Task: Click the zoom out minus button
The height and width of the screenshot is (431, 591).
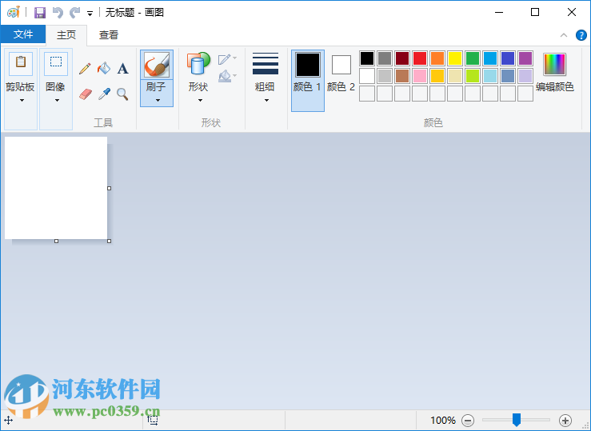Action: (x=468, y=420)
